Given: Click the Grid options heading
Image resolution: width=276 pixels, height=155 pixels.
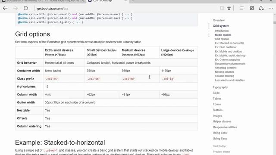Looking at the screenshot, I should (x=32, y=34).
